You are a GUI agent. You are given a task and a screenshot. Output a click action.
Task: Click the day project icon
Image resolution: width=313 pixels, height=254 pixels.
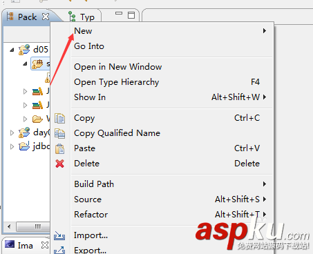coord(24,133)
